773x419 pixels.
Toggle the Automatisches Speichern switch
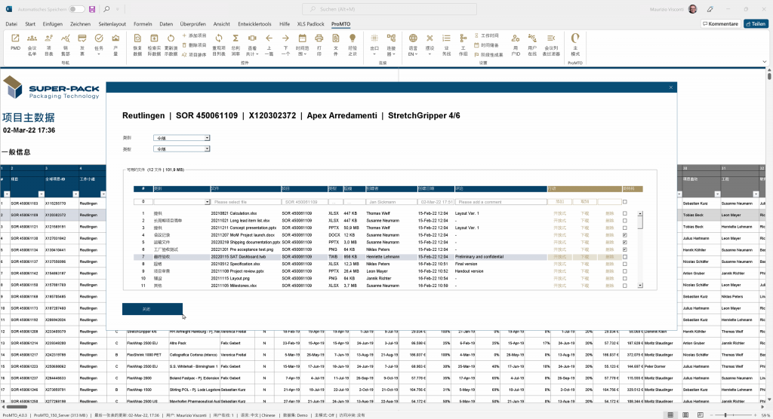pos(76,9)
